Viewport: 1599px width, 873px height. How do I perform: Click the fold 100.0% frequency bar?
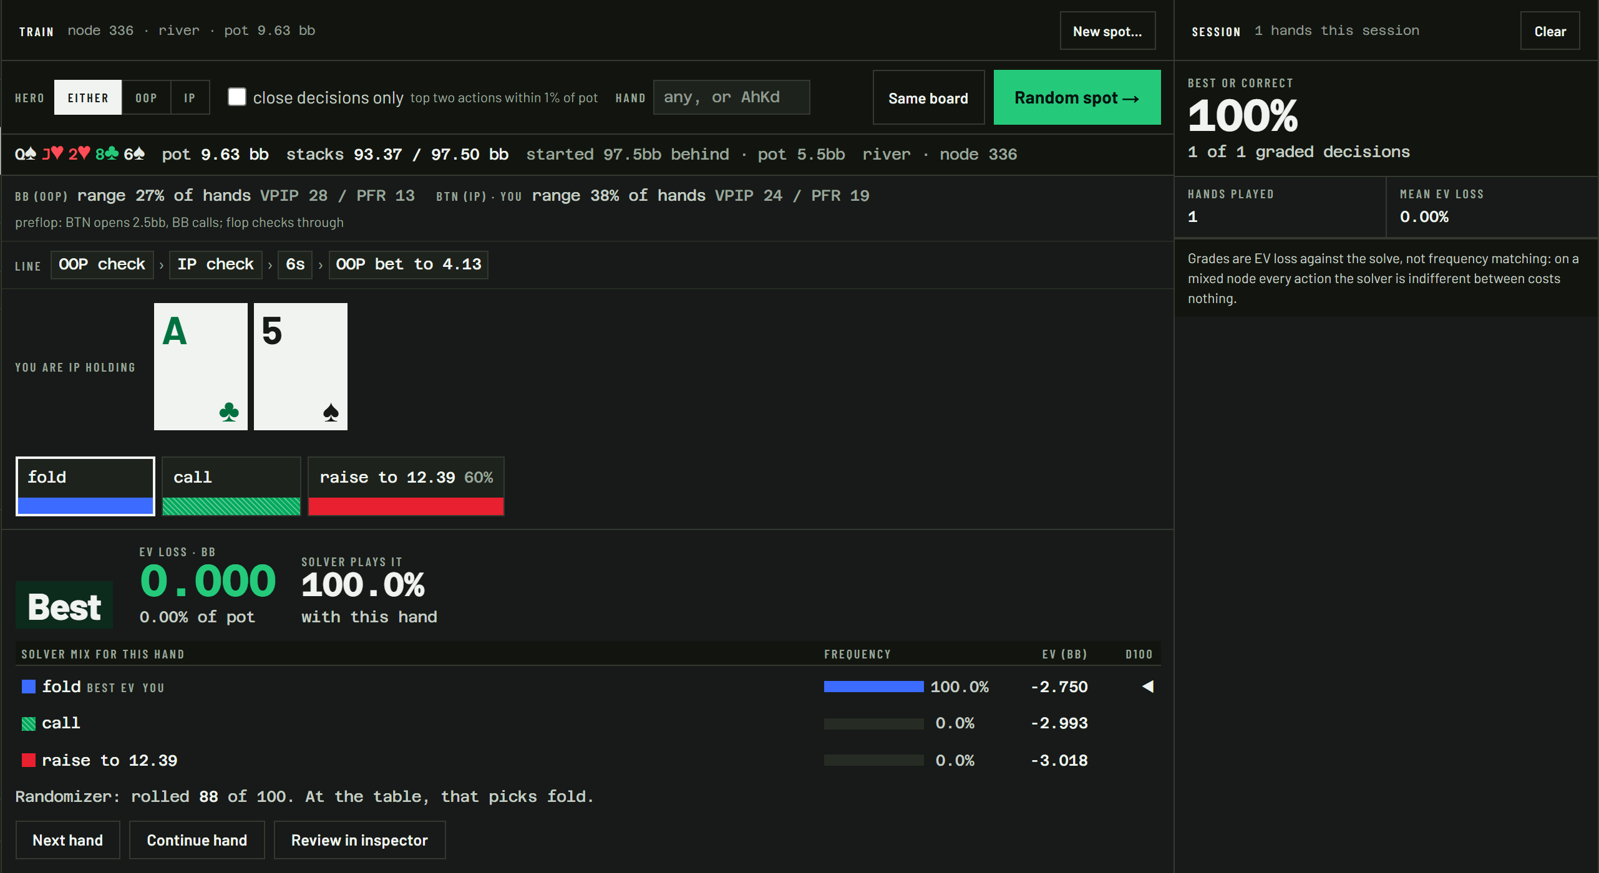[x=873, y=687]
